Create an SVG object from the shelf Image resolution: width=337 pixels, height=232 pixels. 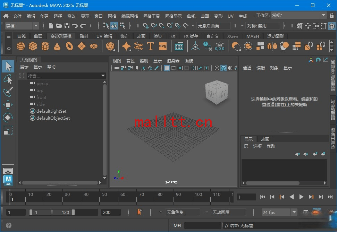pos(162,46)
